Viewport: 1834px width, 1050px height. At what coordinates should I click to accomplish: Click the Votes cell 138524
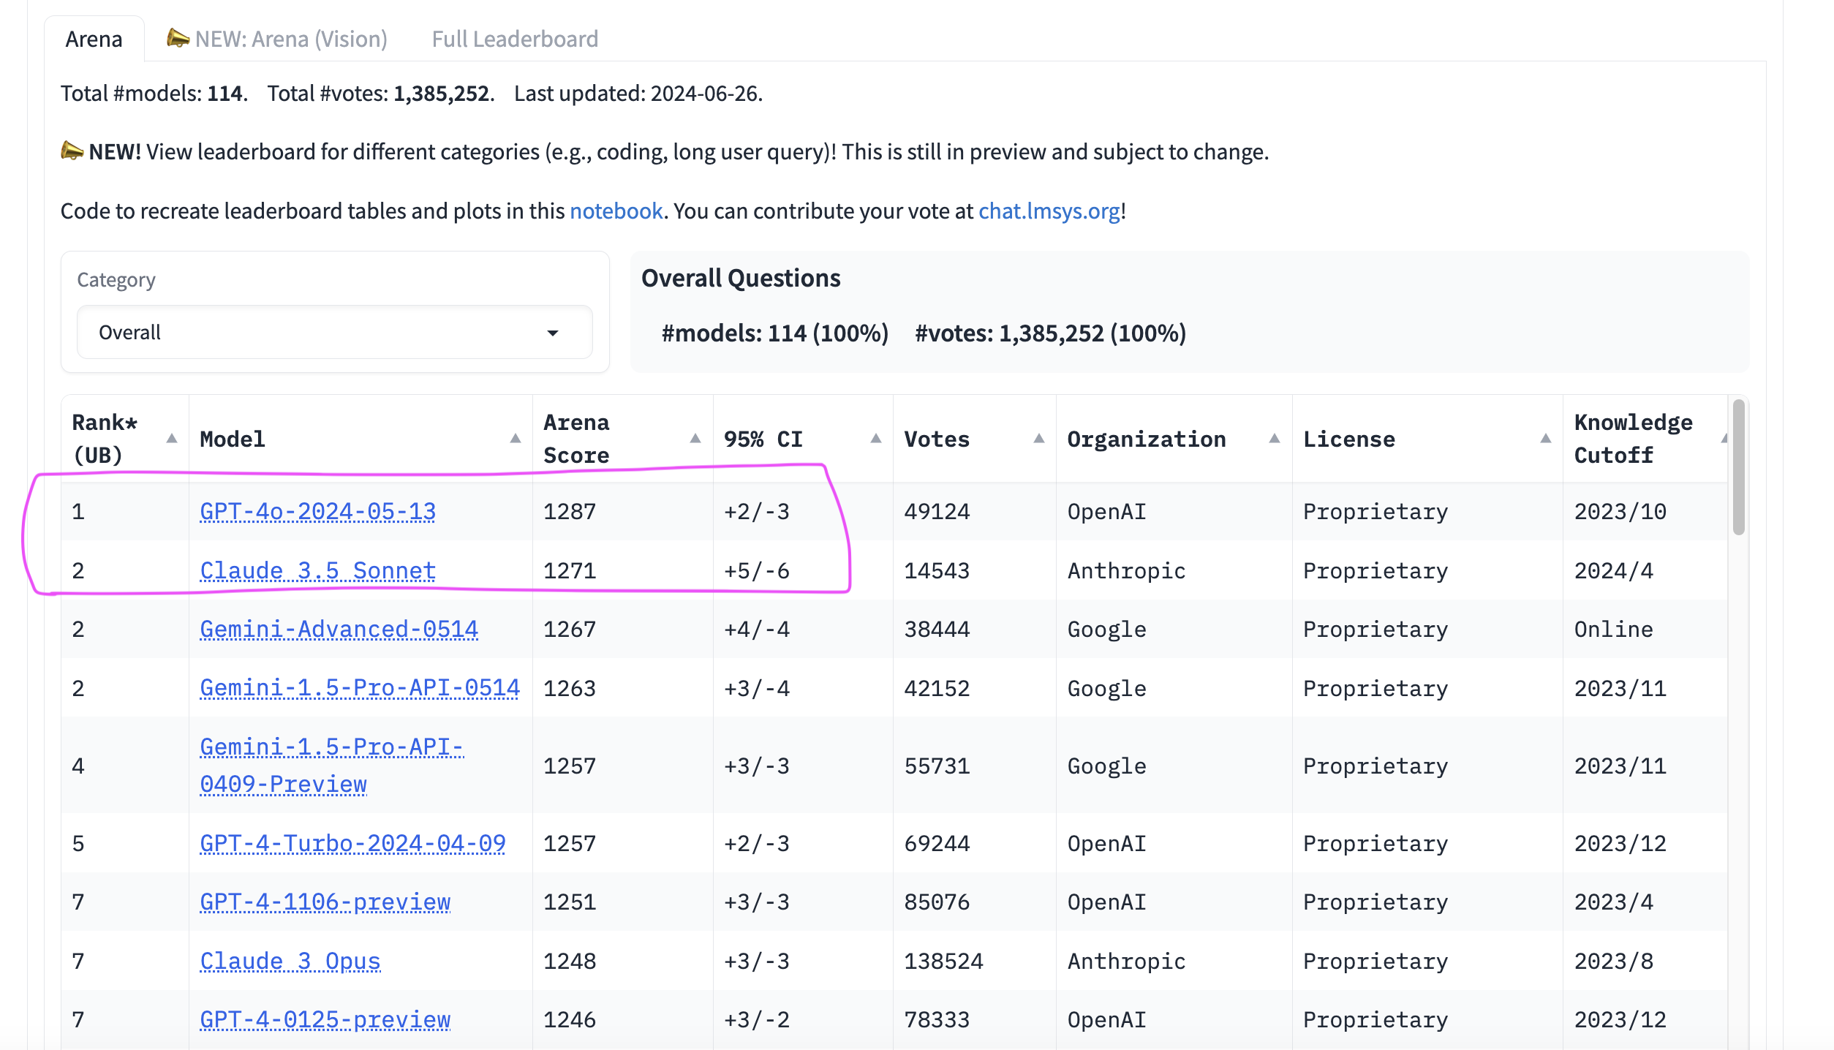[975, 962]
